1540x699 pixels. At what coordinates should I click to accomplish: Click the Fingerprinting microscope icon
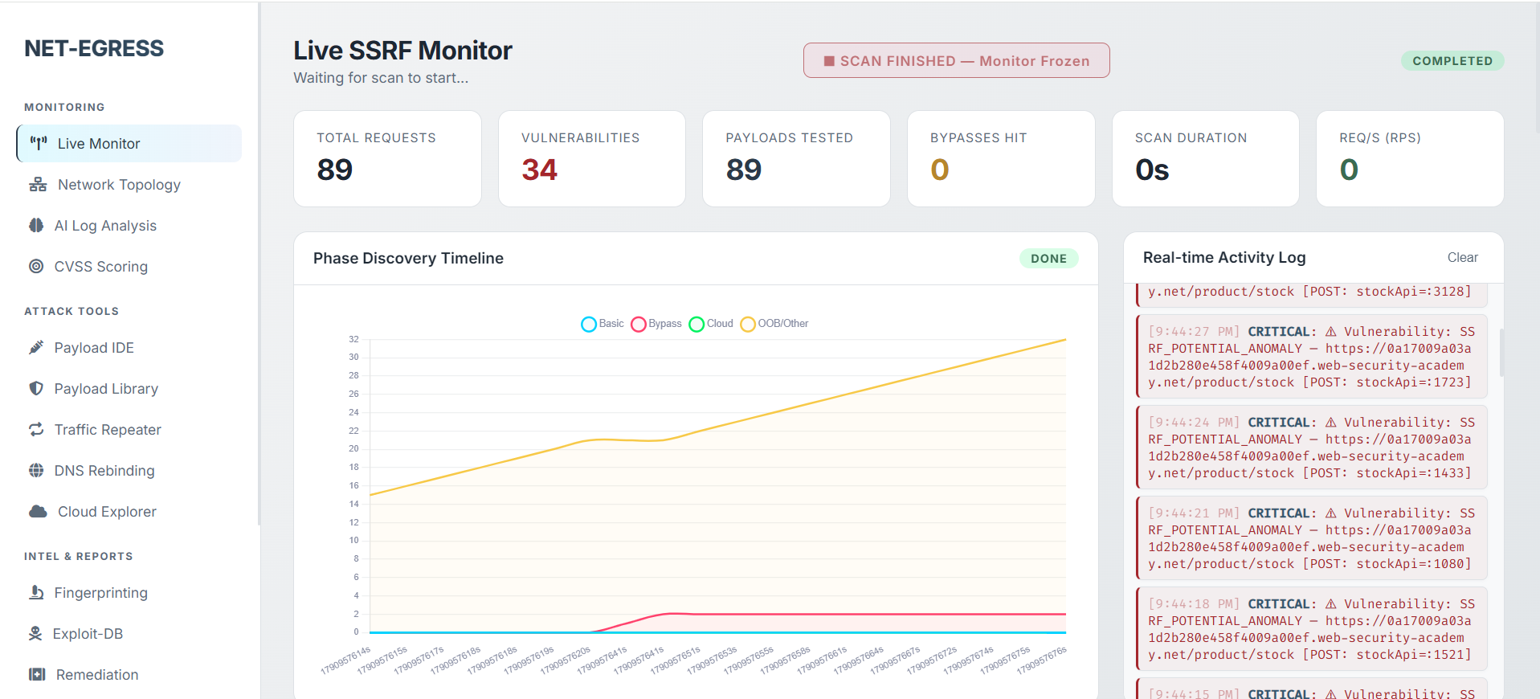click(36, 593)
